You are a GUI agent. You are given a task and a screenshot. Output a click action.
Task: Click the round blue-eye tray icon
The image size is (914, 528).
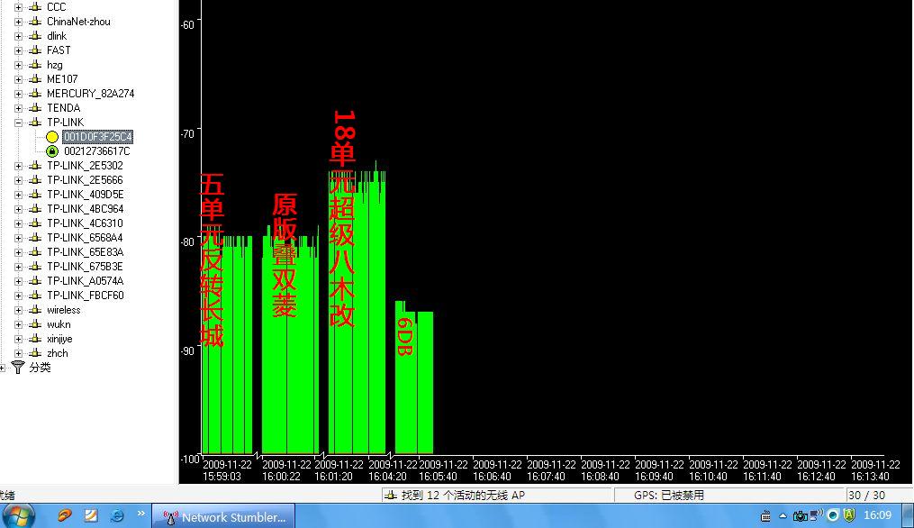tap(834, 515)
